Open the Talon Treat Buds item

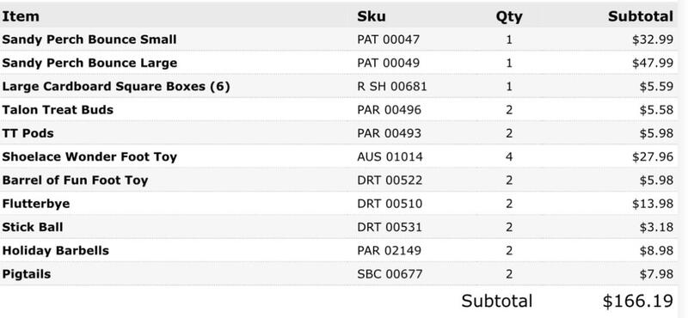coord(58,110)
